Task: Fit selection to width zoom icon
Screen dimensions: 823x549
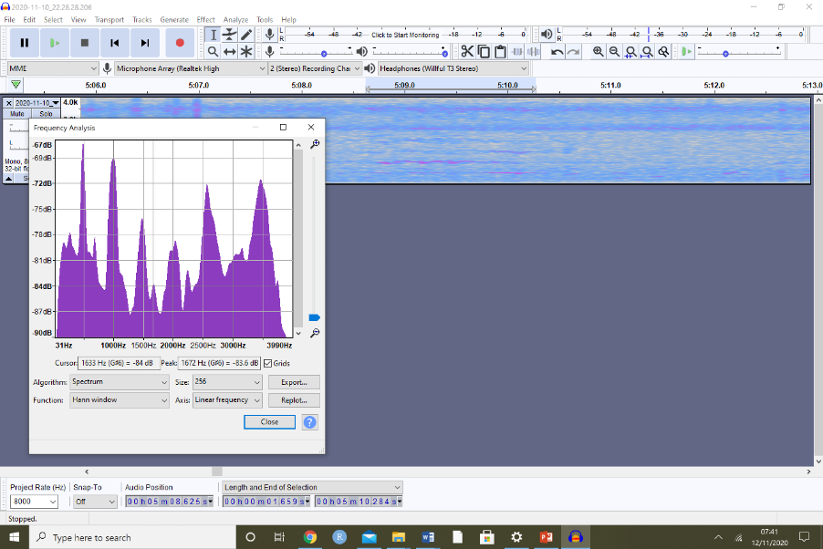Action: pos(630,51)
